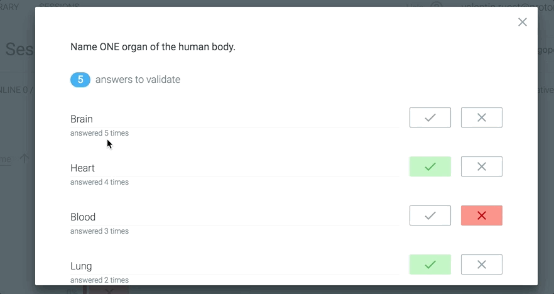Image resolution: width=554 pixels, height=294 pixels.
Task: Toggle the green checkmark for Lung
Action: 430,264
